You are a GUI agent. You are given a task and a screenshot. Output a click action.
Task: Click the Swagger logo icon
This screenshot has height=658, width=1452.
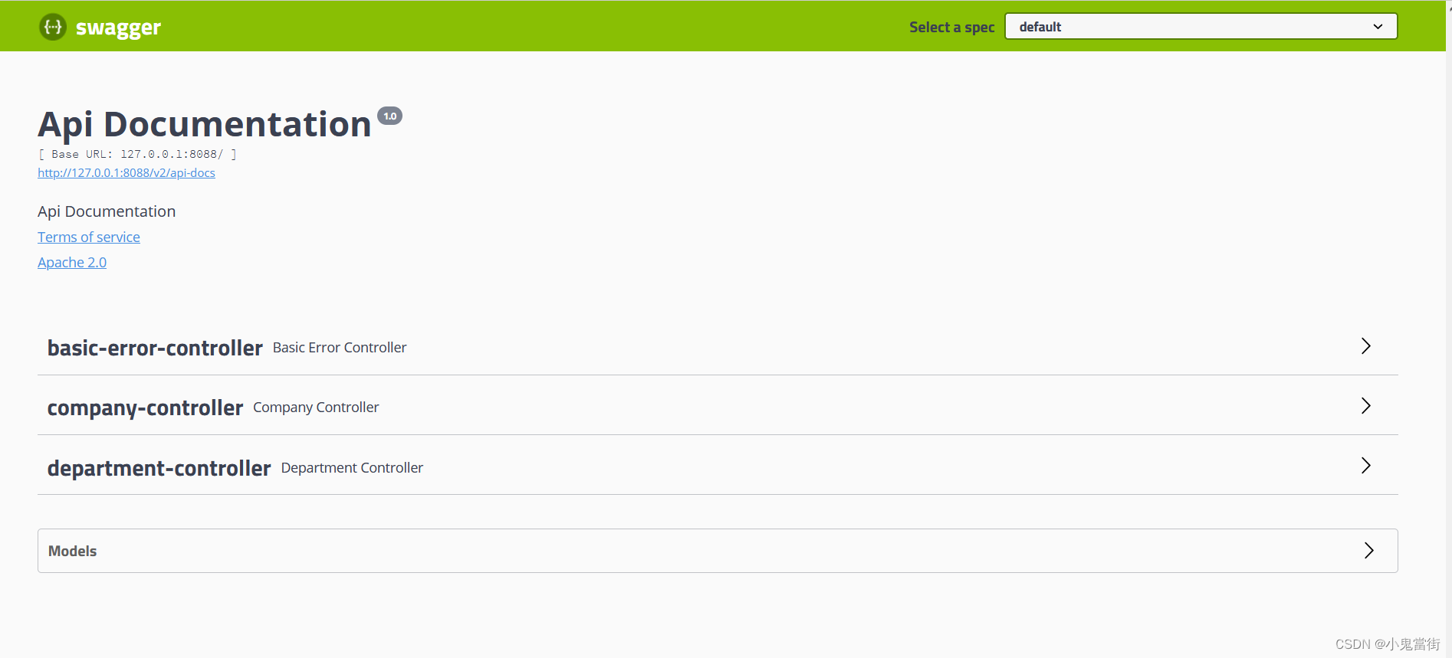pyautogui.click(x=53, y=27)
